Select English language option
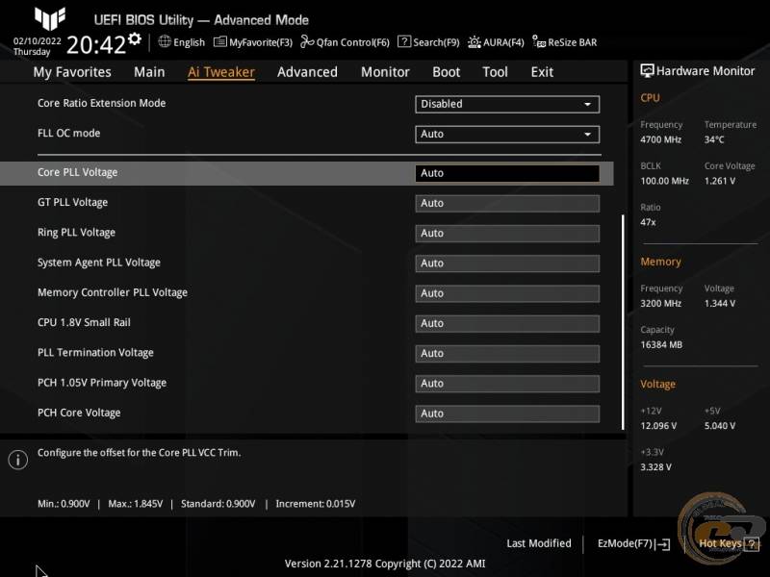770x577 pixels. click(189, 42)
